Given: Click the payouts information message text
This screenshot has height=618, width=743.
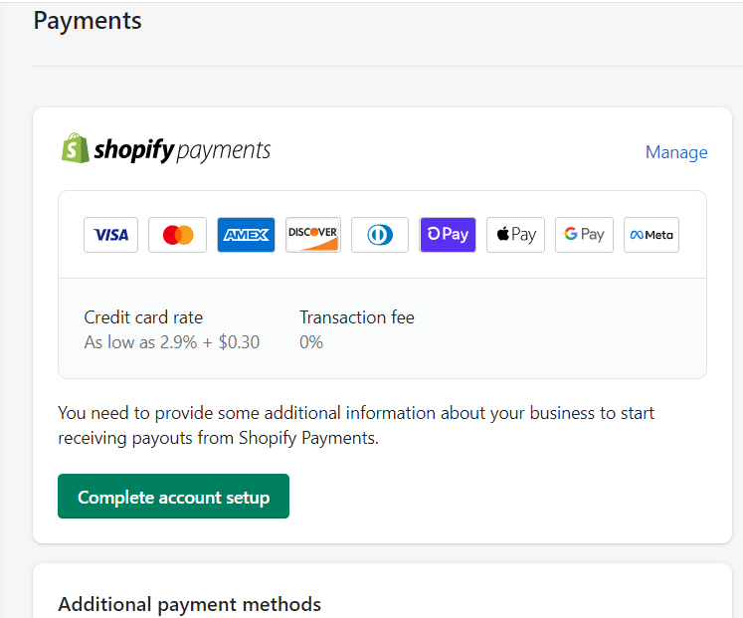Looking at the screenshot, I should coord(356,425).
